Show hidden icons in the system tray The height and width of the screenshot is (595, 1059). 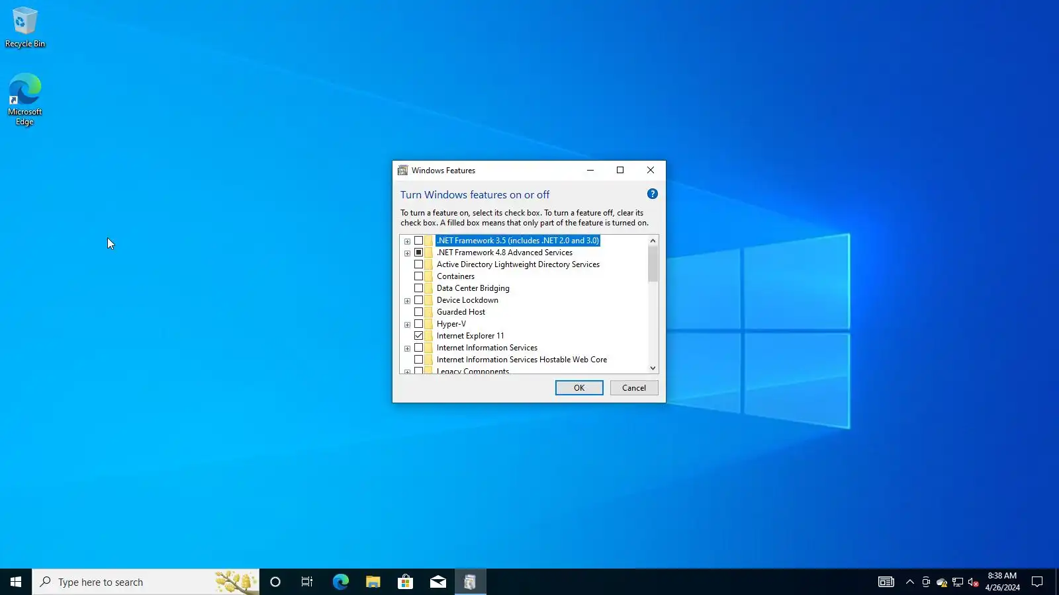(910, 582)
